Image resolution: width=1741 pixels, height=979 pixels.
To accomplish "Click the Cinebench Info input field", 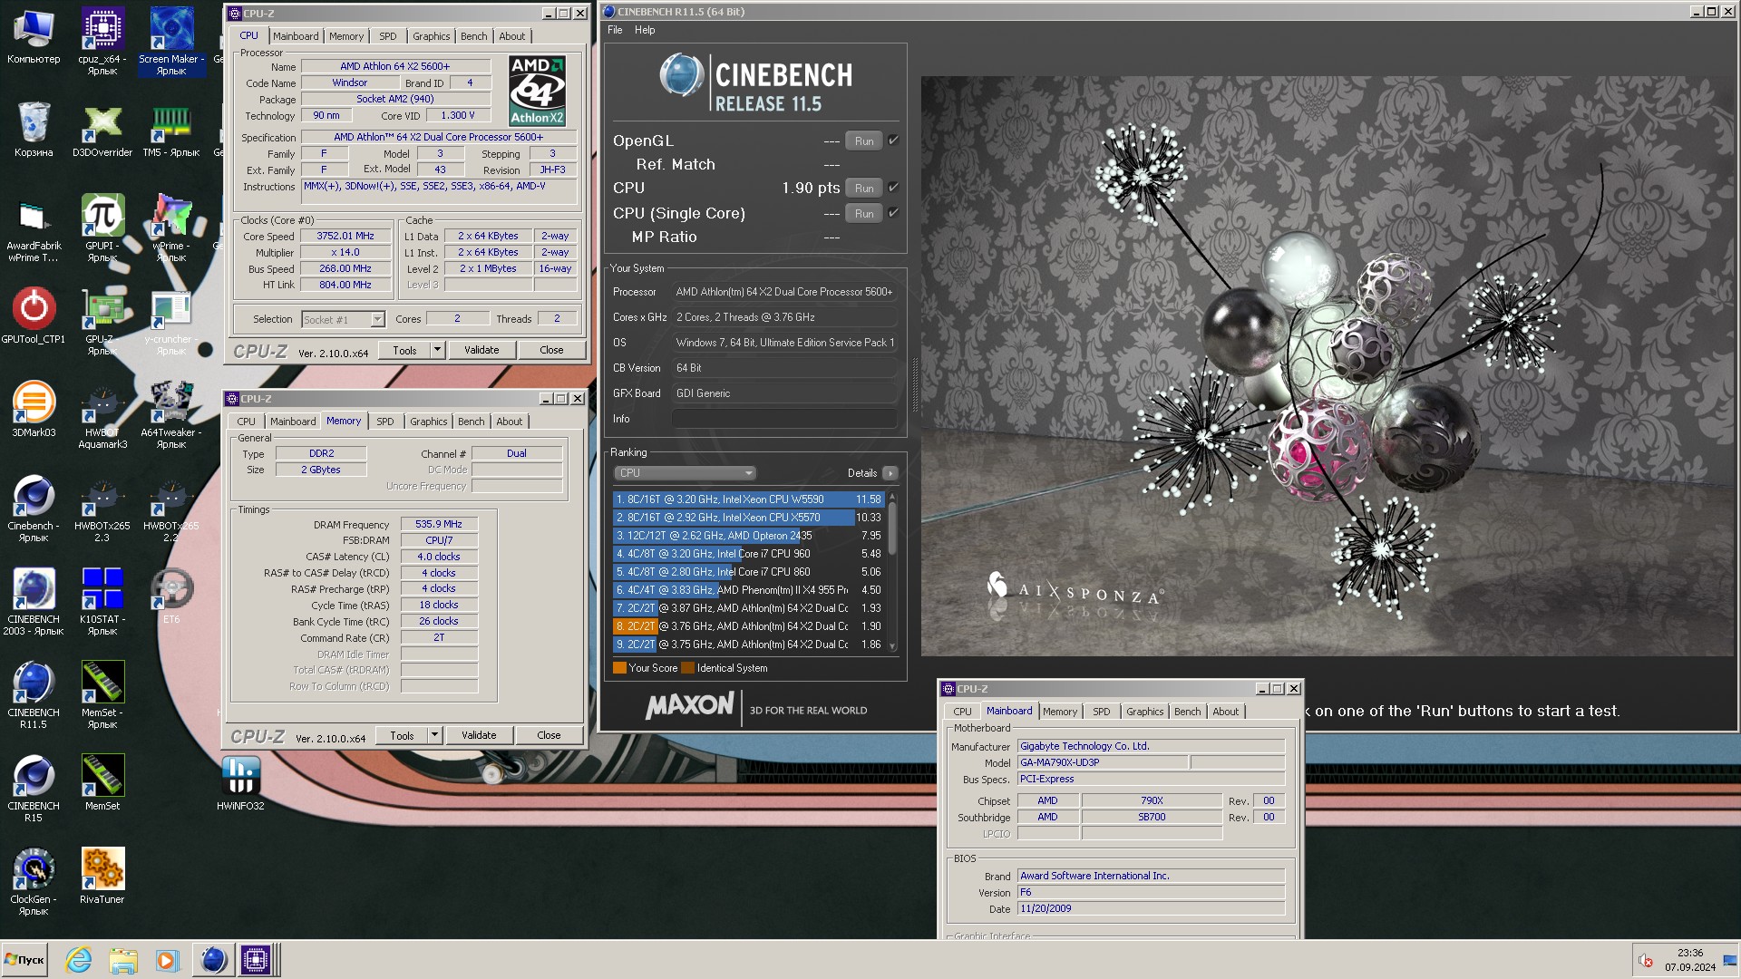I will 784,419.
